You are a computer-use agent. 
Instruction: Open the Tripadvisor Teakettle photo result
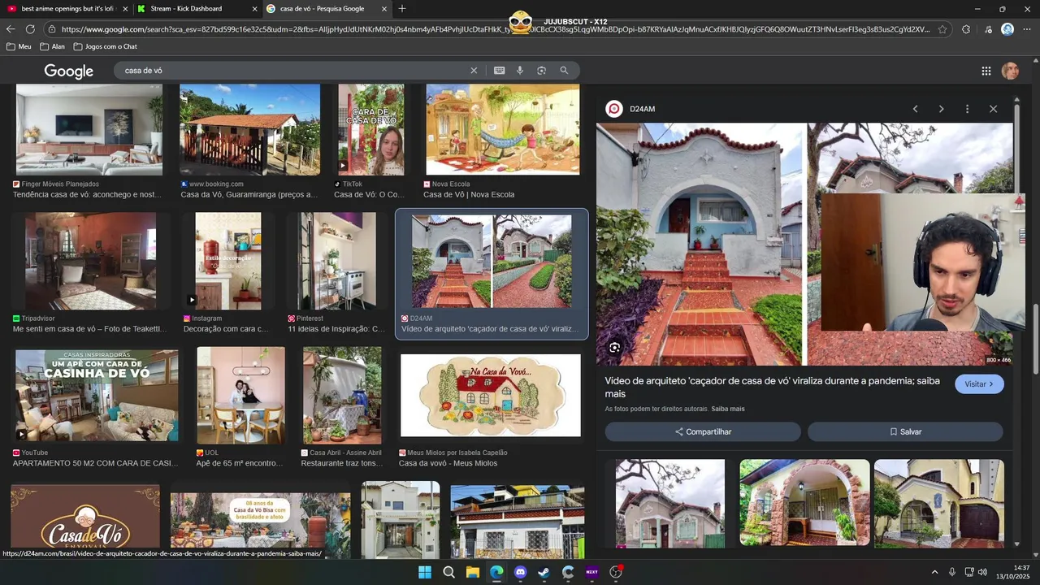coord(90,261)
